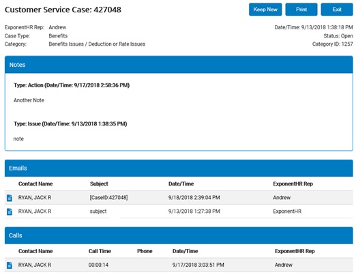Open email titled 'subject'
Viewport: 356px width, 277px height.
[x=98, y=212]
